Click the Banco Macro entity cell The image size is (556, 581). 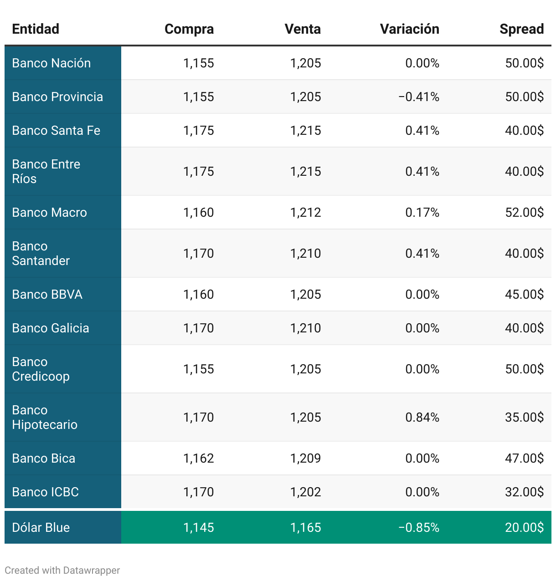(x=49, y=213)
